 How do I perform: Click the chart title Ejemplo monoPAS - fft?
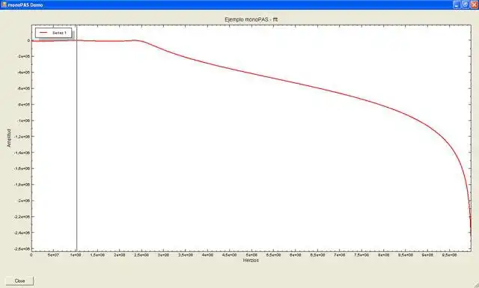pyautogui.click(x=251, y=19)
